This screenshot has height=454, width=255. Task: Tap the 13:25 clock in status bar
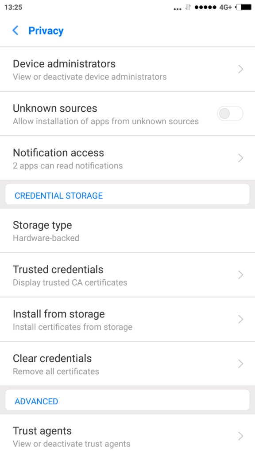click(13, 7)
